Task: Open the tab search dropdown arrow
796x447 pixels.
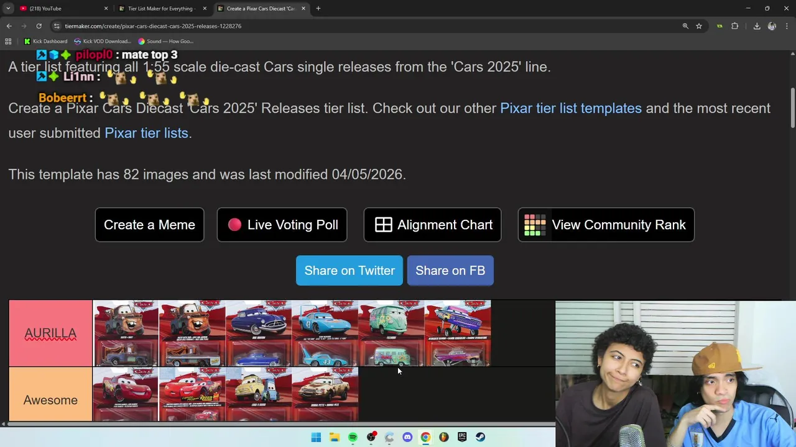Action: coord(7,9)
